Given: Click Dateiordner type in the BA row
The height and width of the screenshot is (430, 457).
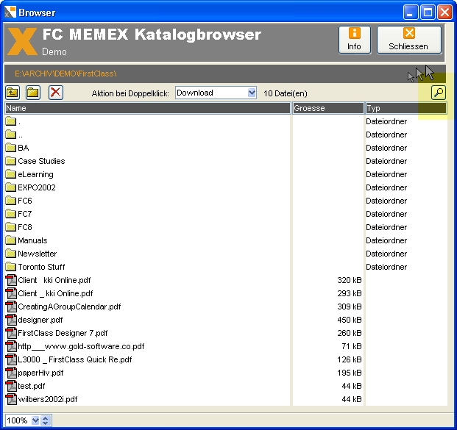Looking at the screenshot, I should (386, 148).
